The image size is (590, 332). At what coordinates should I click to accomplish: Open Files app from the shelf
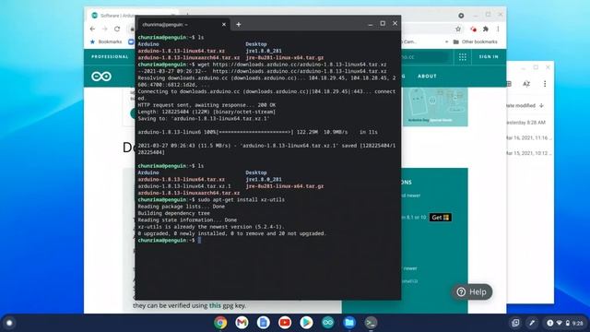[349, 323]
